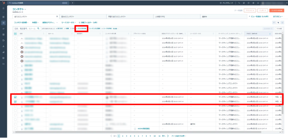The image size is (288, 138).
Task: Toggle the select-all checkbox in the table header
Action: click(x=15, y=34)
